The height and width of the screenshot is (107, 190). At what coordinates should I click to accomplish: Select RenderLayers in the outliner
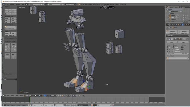pyautogui.click(x=175, y=11)
